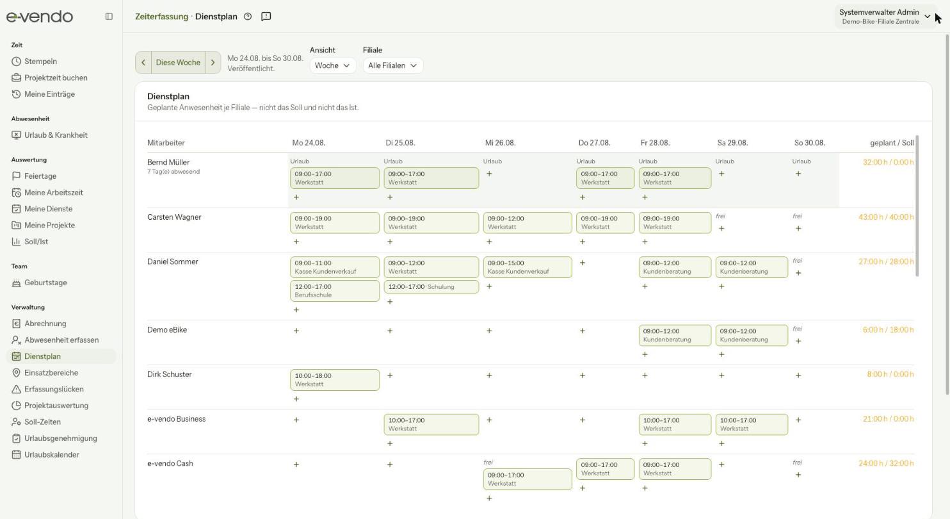Expand the Systemverwalter Admin account menu
Viewport: 950px width, 519px height.
[885, 17]
